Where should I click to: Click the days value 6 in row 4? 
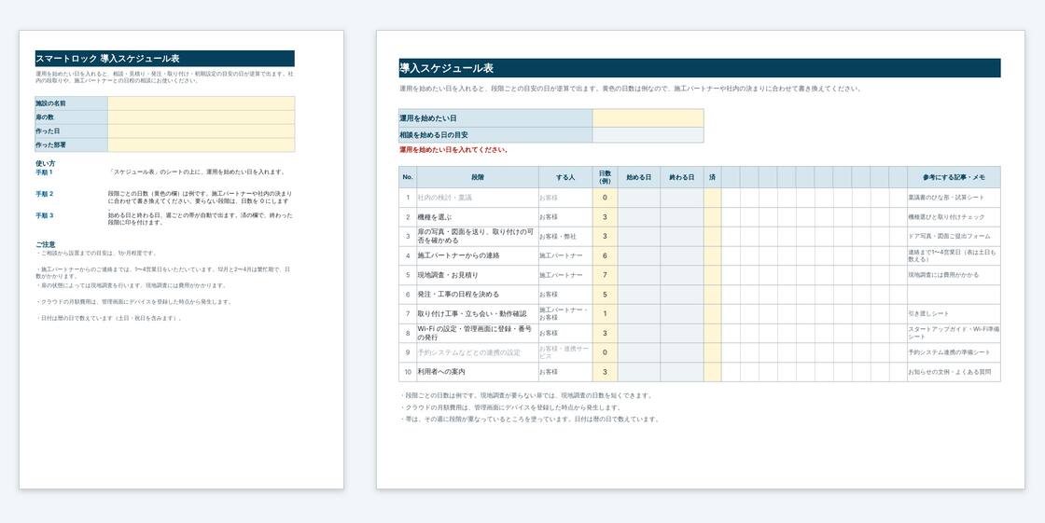(x=606, y=255)
